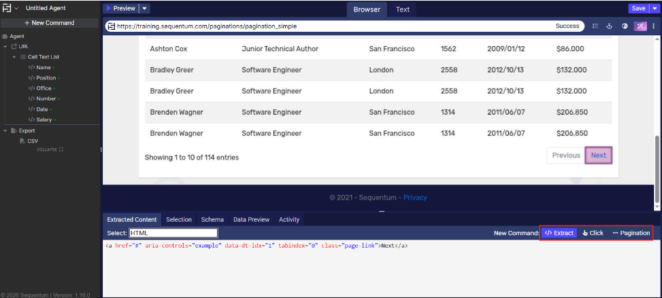The height and width of the screenshot is (298, 662).
Task: Click the Extract command button
Action: 559,233
